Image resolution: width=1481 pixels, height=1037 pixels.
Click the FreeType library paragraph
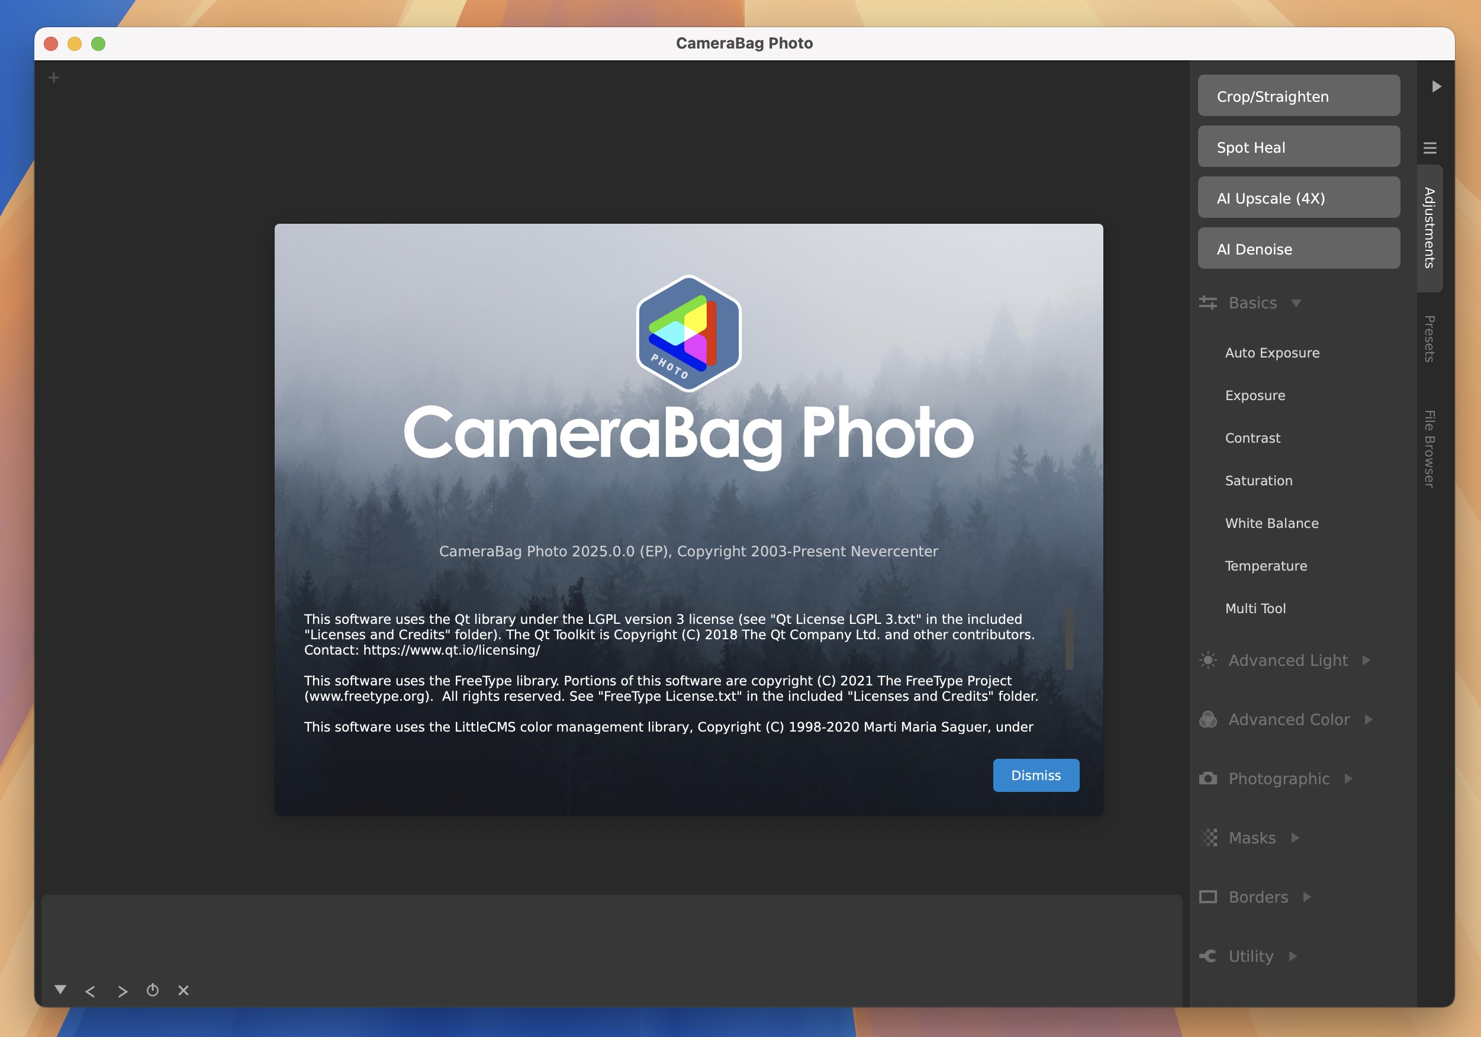(671, 688)
